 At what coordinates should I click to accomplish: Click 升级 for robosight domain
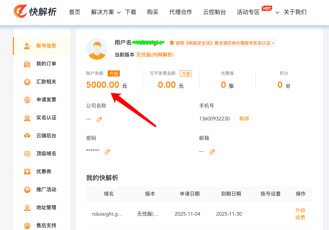pos(300,210)
